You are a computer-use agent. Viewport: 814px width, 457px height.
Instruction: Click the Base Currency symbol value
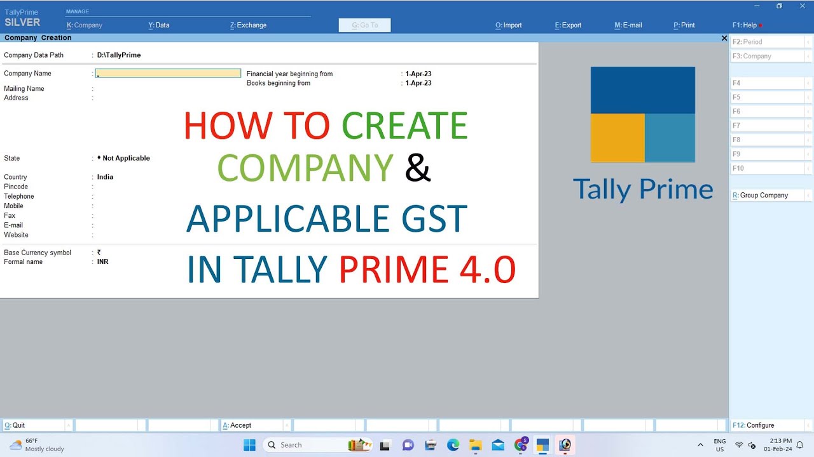[99, 253]
